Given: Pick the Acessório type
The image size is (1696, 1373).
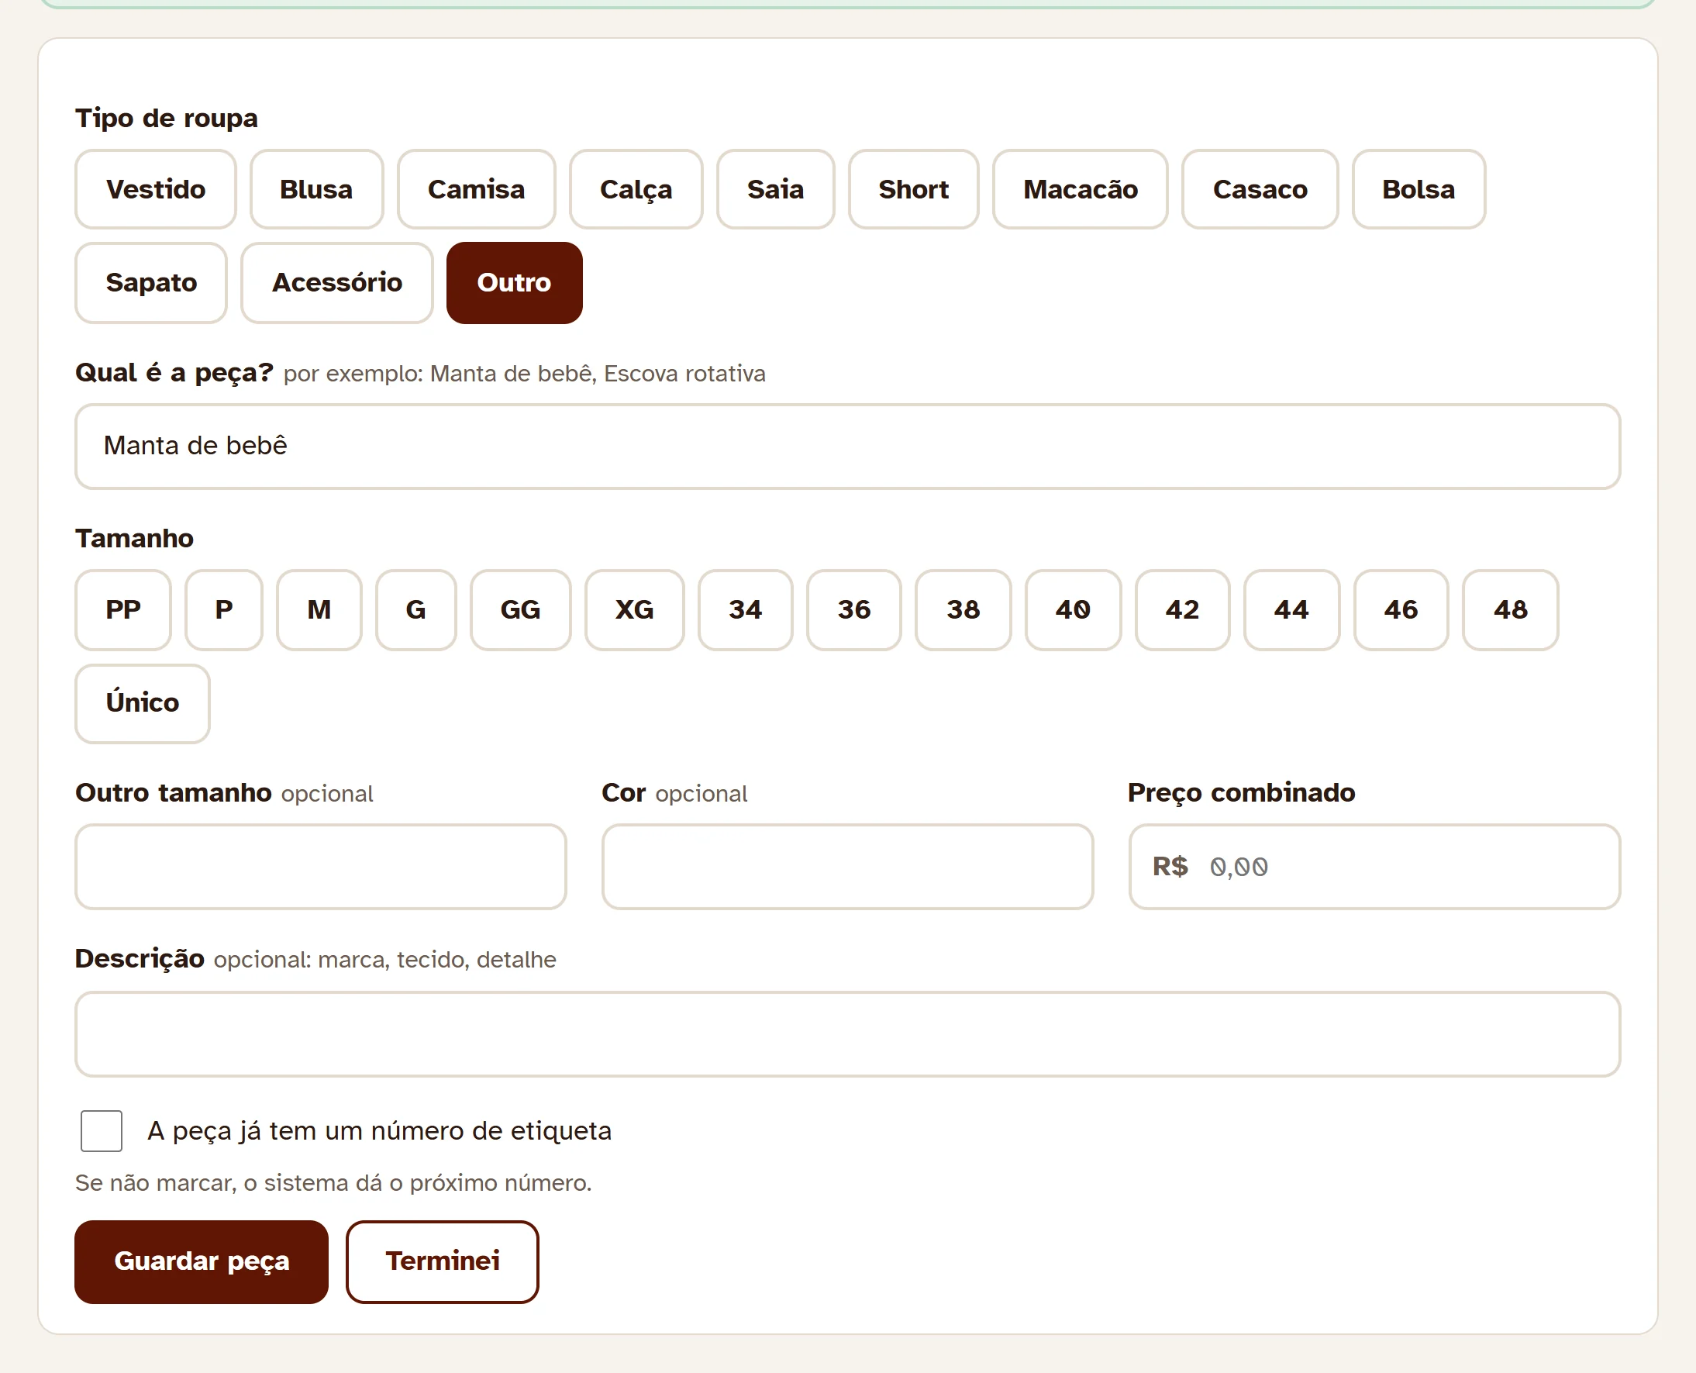Looking at the screenshot, I should click(337, 283).
